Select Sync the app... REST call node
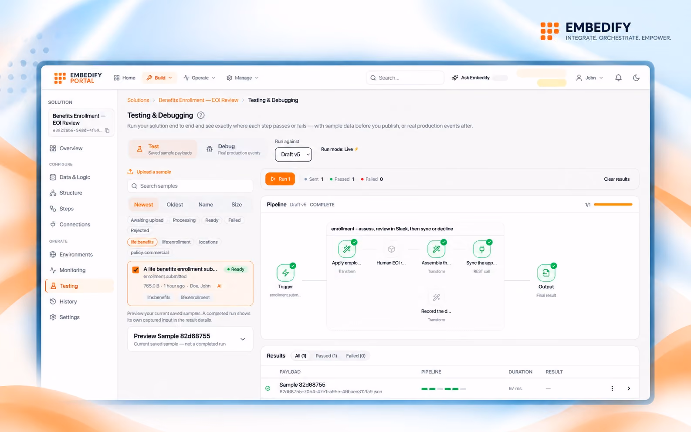The width and height of the screenshot is (691, 432). point(481,249)
